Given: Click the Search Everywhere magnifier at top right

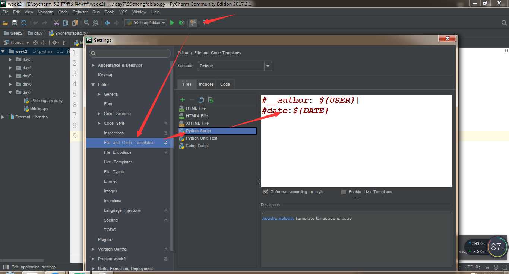Looking at the screenshot, I should 504,23.
